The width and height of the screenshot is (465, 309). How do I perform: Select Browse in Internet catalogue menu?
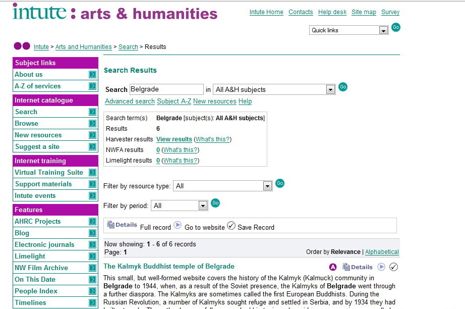click(x=27, y=123)
